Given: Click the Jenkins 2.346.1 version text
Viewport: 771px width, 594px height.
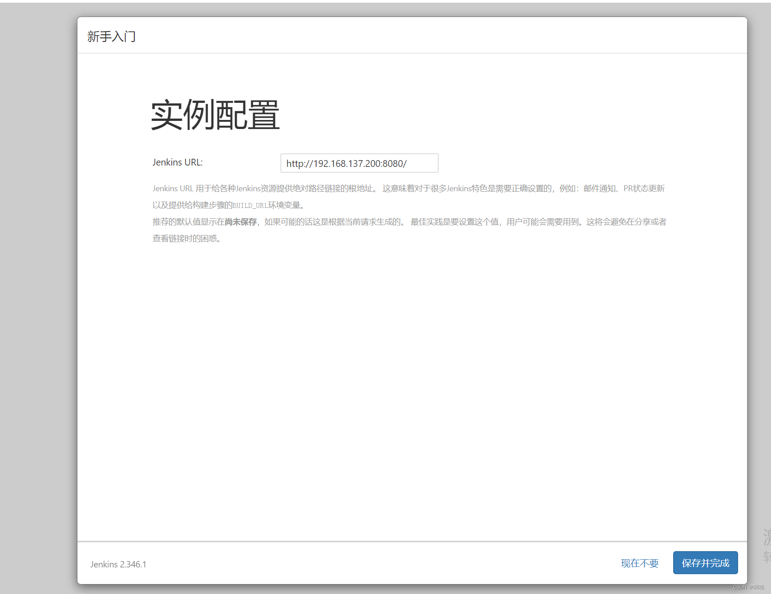Looking at the screenshot, I should pos(118,564).
